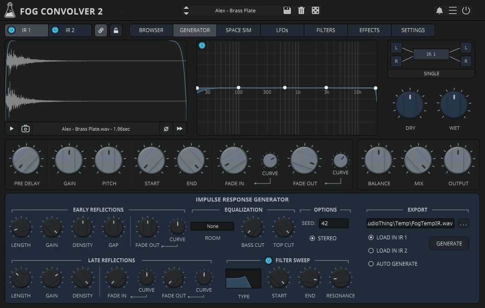
Task: Select the Load in IR 2 option
Action: tap(370, 250)
